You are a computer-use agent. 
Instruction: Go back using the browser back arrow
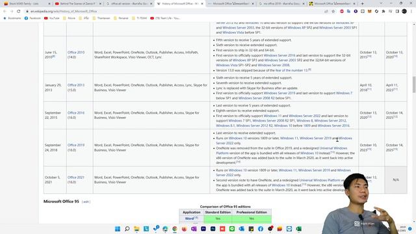[x=5, y=12]
